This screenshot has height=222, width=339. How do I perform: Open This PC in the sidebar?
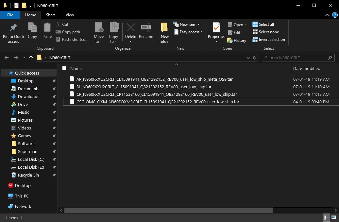(x=22, y=196)
